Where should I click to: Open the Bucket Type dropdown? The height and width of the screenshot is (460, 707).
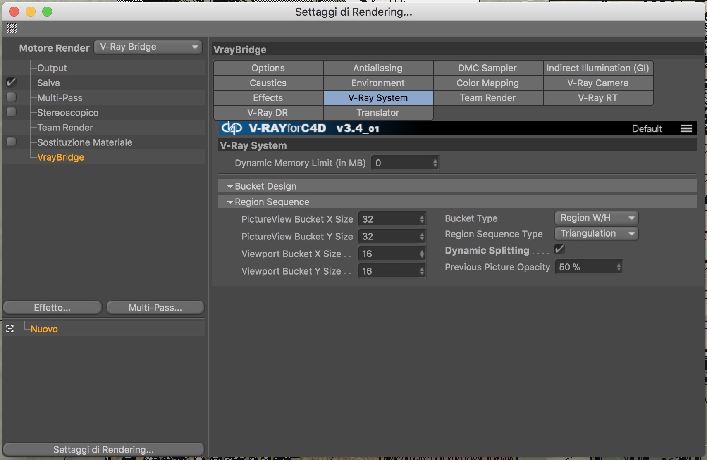pos(597,218)
